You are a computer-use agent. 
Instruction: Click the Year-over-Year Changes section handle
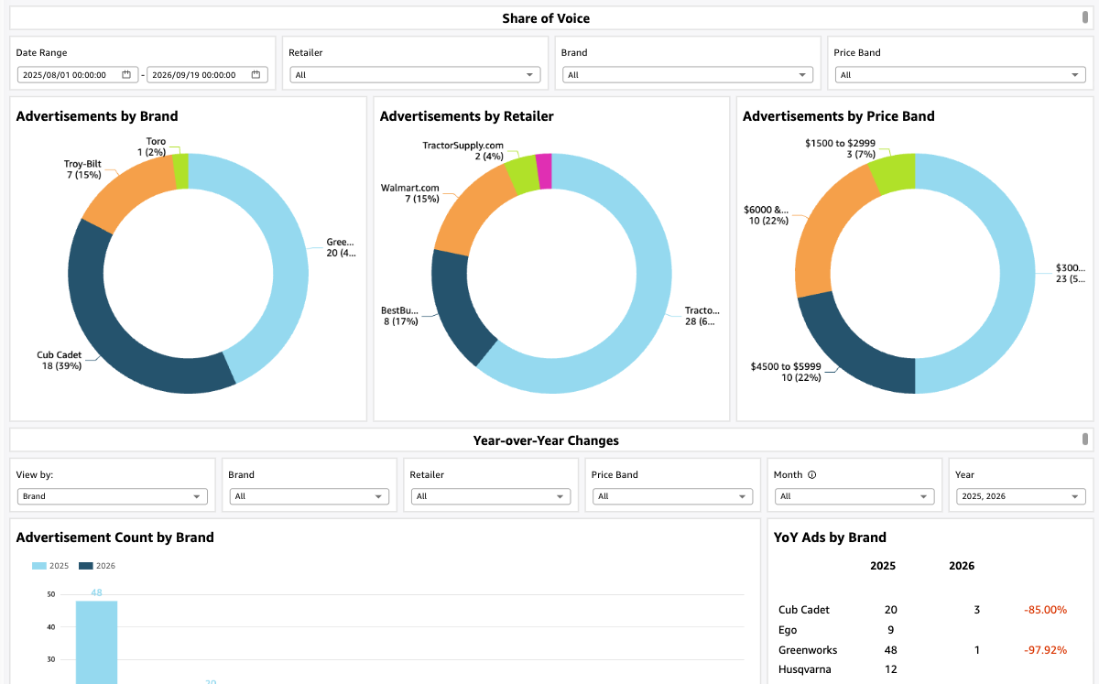click(x=1085, y=440)
